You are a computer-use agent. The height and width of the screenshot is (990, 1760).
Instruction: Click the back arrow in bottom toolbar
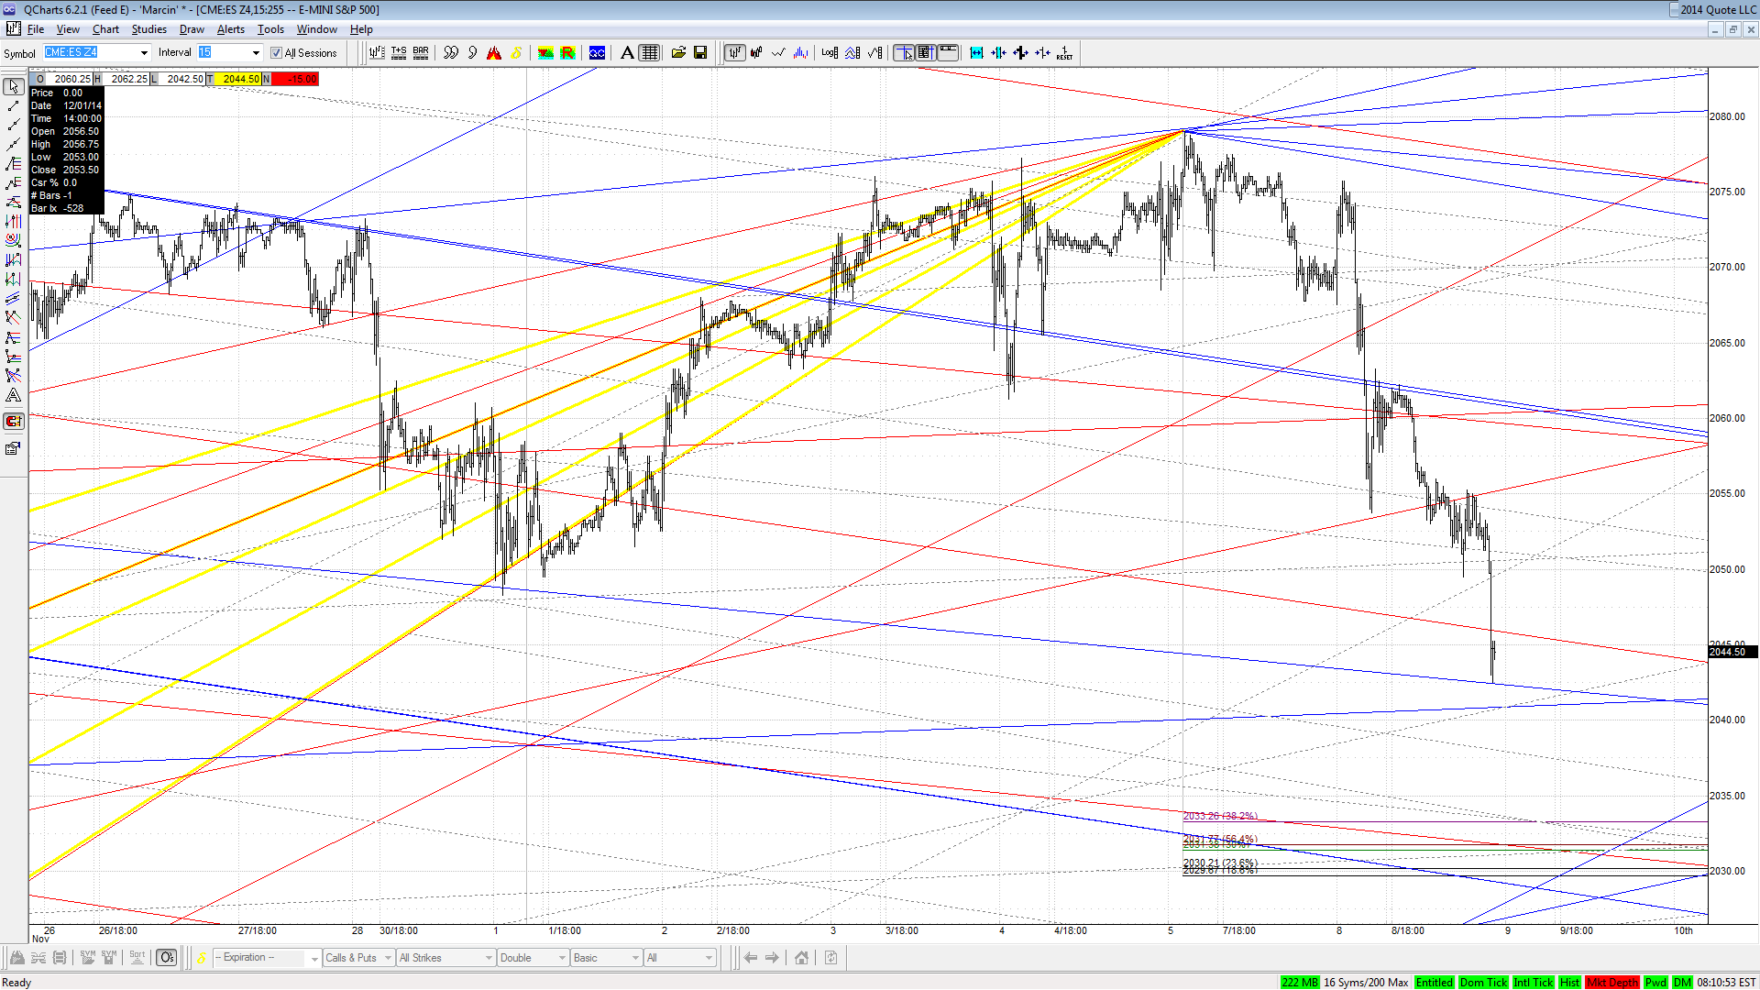coord(751,958)
